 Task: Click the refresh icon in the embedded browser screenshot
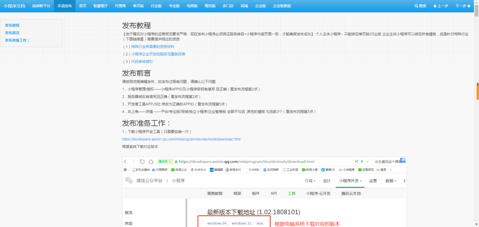(x=142, y=162)
